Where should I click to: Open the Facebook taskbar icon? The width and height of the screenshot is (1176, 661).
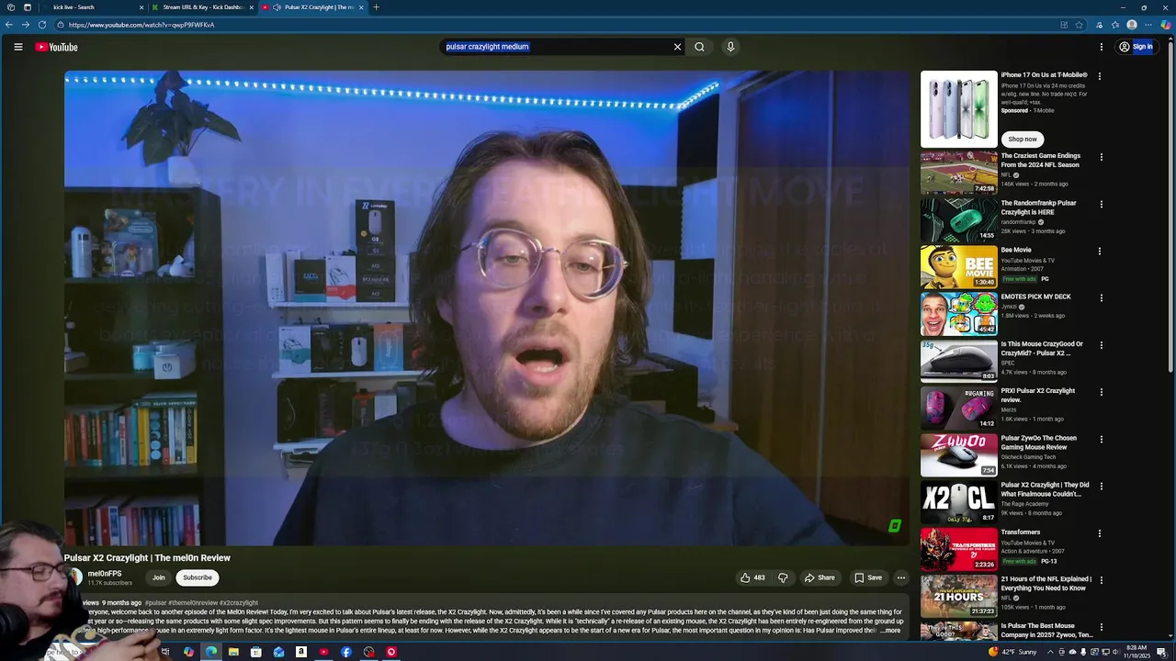345,652
